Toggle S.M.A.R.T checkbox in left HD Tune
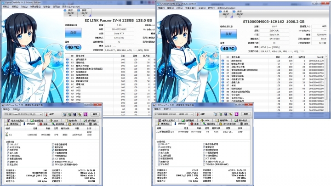Screen dimensions: 331x186 point(8,145)
